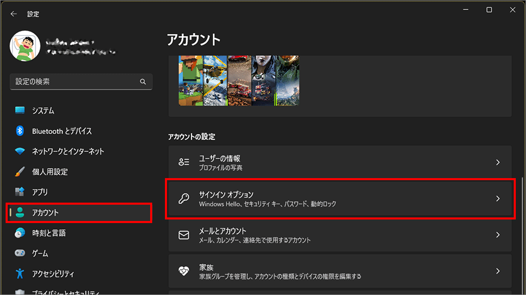
Task: Open 時刻と言語 label
Action: [49, 233]
